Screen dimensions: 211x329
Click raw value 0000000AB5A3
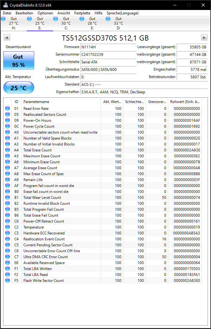pos(186,233)
